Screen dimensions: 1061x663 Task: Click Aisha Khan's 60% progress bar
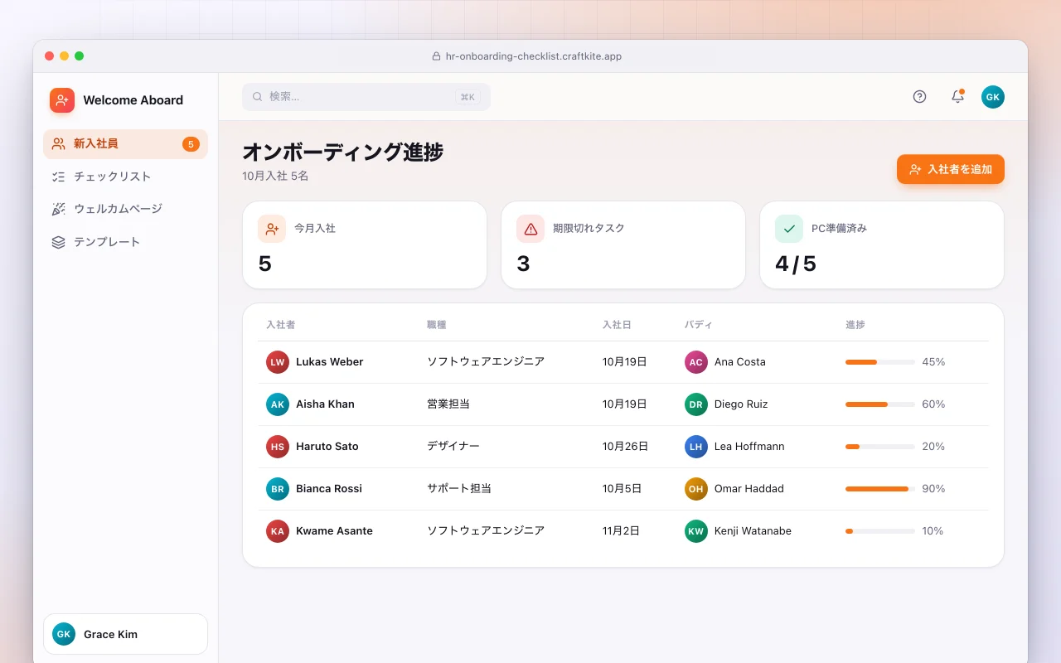coord(880,404)
